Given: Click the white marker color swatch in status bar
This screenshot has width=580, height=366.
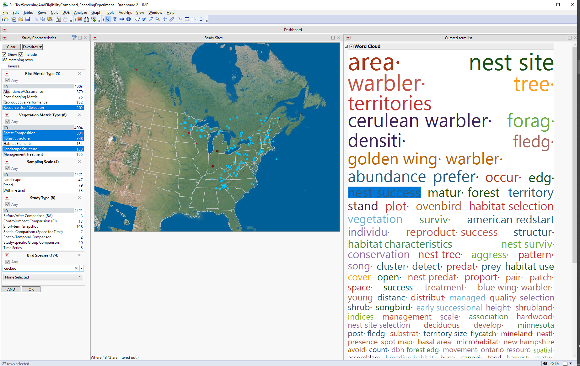Looking at the screenshot, I should [565, 363].
